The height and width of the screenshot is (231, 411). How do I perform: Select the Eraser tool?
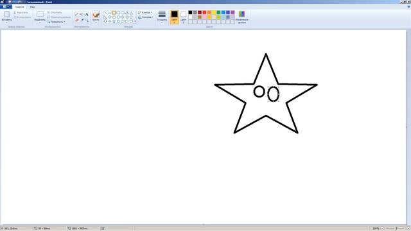tap(77, 20)
